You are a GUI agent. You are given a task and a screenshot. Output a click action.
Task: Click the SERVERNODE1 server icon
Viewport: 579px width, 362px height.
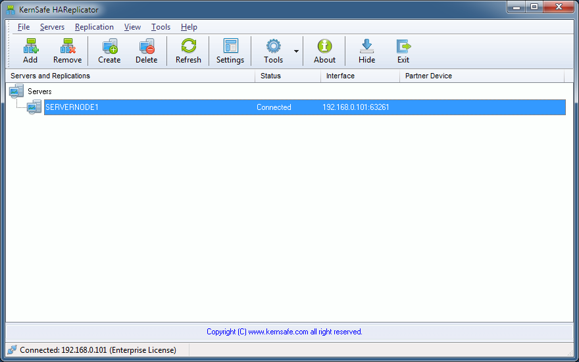(34, 107)
